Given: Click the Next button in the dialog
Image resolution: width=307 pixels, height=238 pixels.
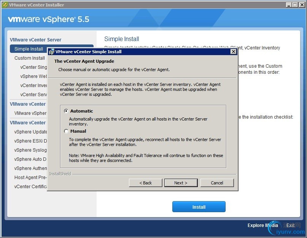Looking at the screenshot, I should pos(181,183).
